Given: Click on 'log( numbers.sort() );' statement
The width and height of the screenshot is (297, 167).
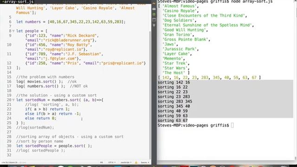Looking at the screenshot, I should tap(41, 86).
